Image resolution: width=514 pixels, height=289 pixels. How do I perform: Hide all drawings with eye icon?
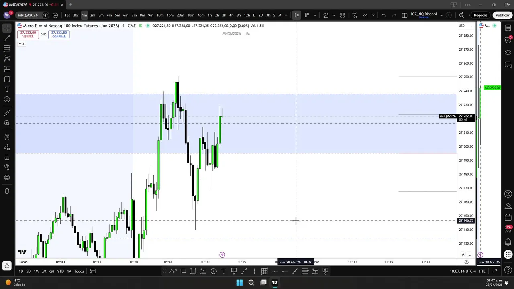[7, 167]
